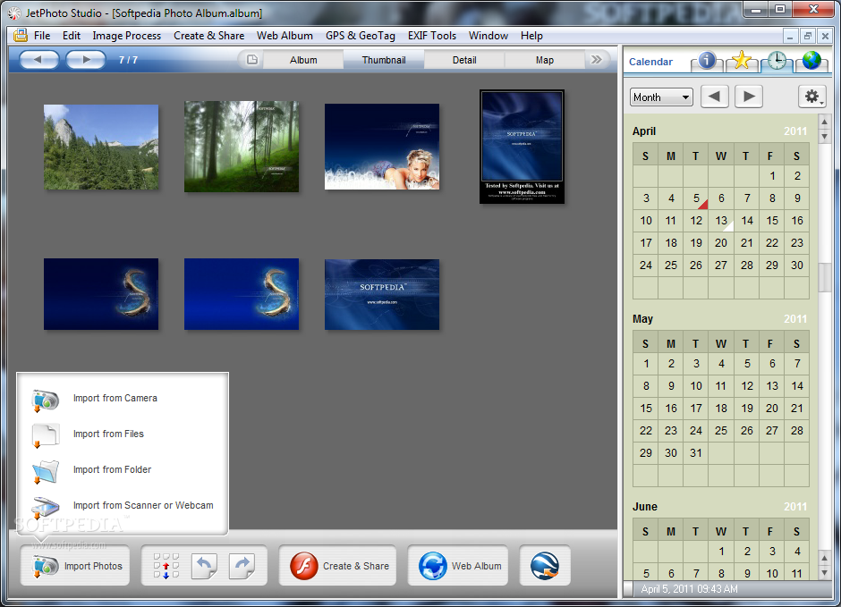Switch to the Detail view tab
This screenshot has width=841, height=607.
pyautogui.click(x=464, y=60)
